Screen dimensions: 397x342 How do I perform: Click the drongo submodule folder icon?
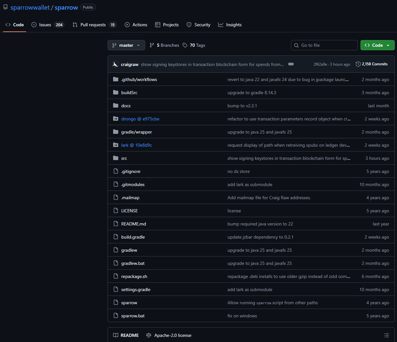116,119
